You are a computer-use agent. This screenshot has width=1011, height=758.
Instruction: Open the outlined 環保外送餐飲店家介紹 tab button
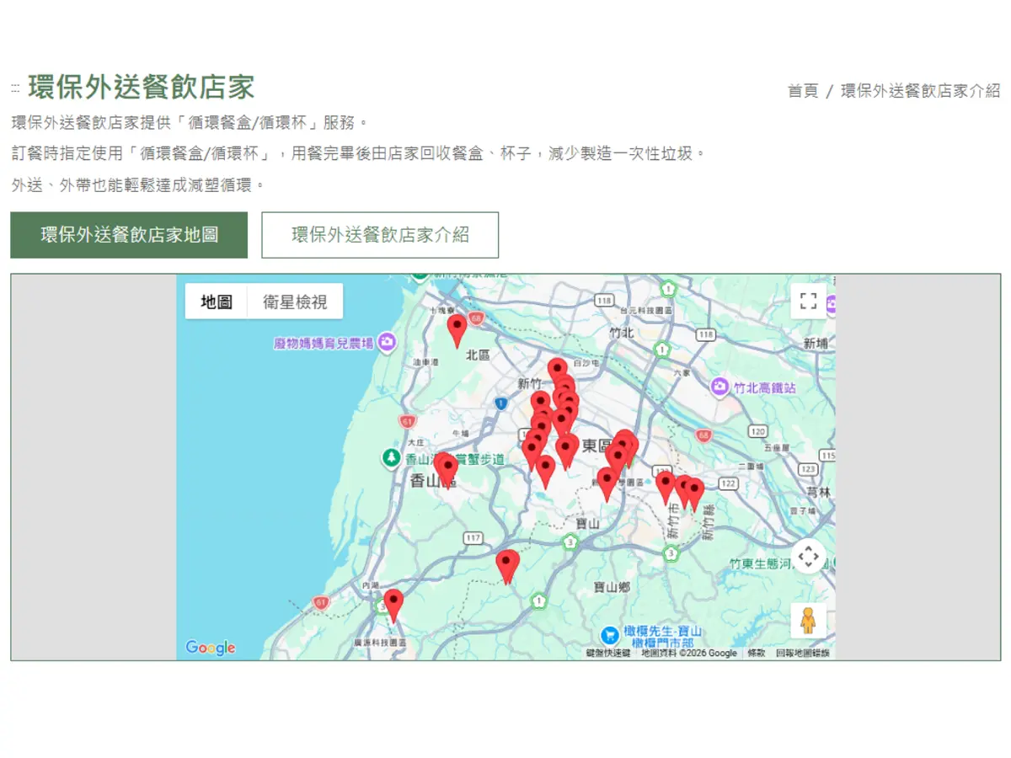click(380, 235)
